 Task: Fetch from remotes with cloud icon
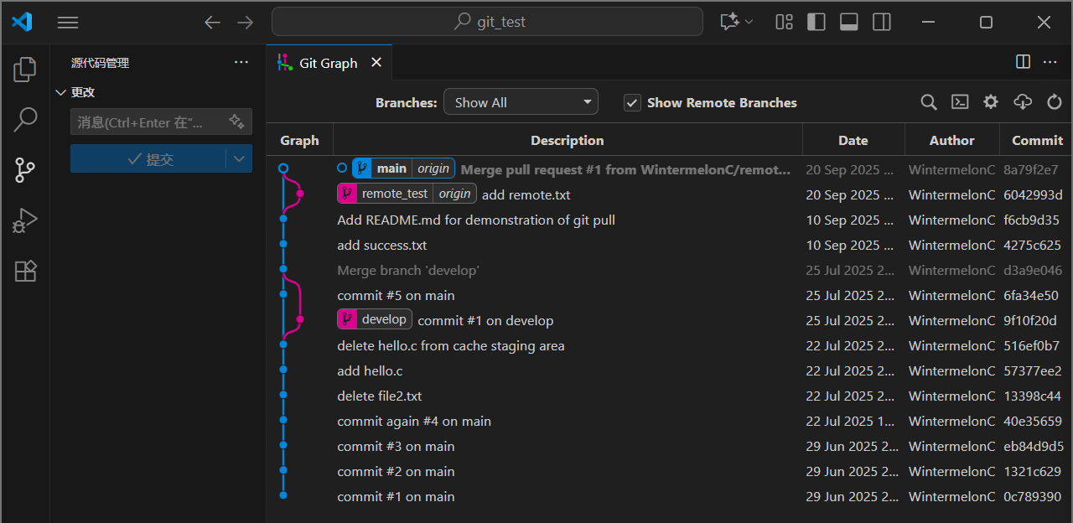pyautogui.click(x=1023, y=102)
